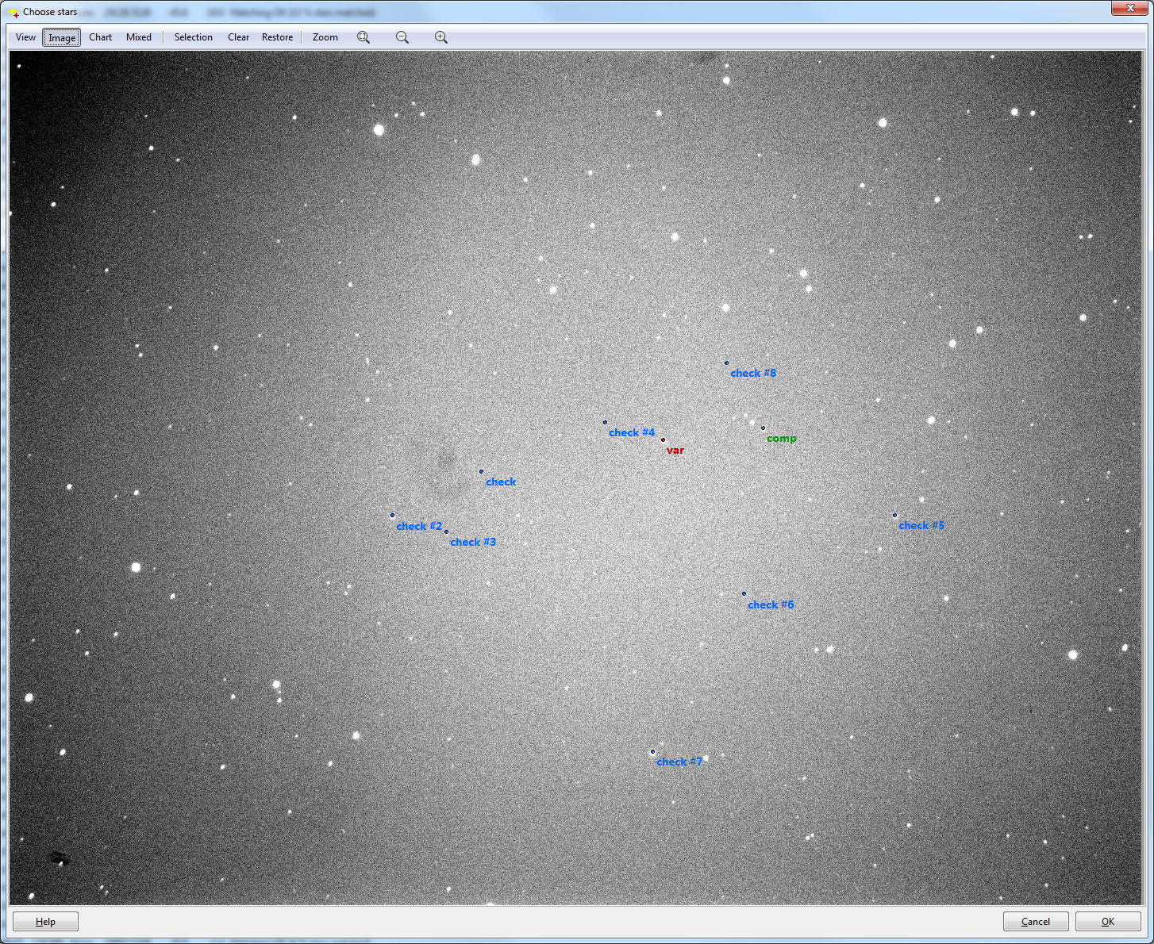The image size is (1154, 944).
Task: Click the red var star marker
Action: point(664,439)
